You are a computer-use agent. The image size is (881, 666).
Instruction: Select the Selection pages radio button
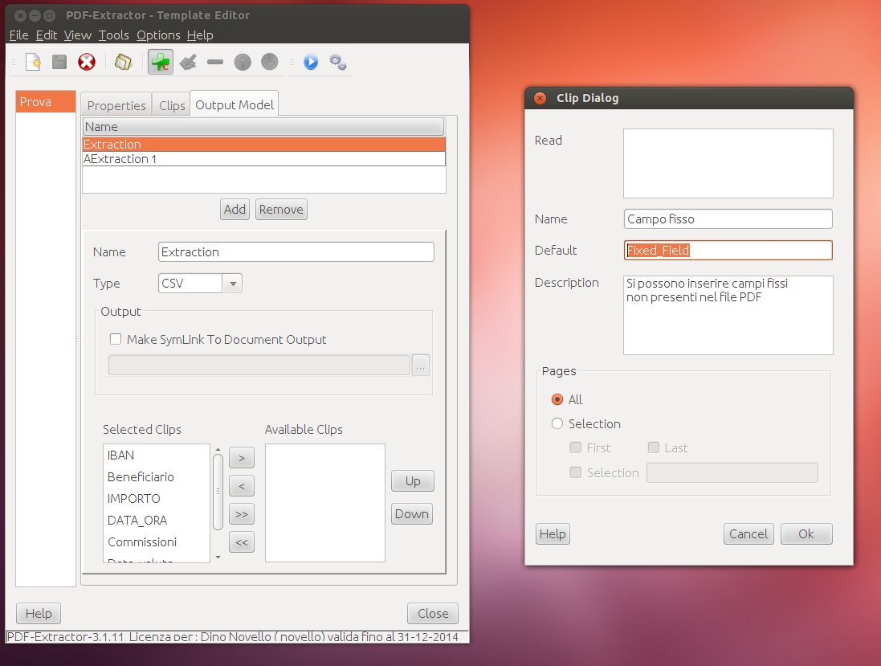[557, 423]
